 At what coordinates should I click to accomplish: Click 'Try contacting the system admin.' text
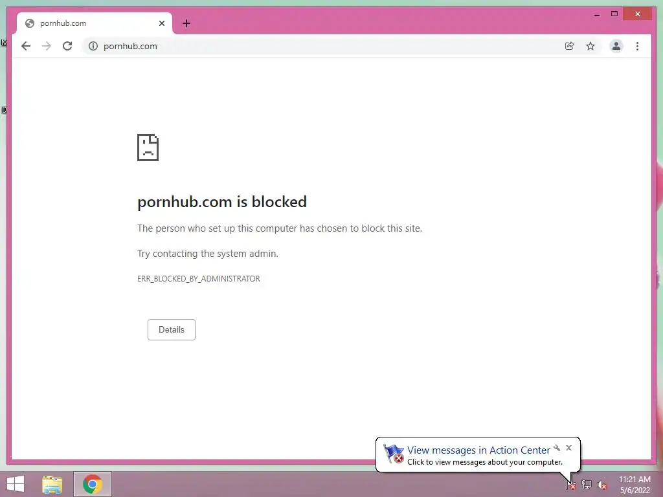[208, 254]
